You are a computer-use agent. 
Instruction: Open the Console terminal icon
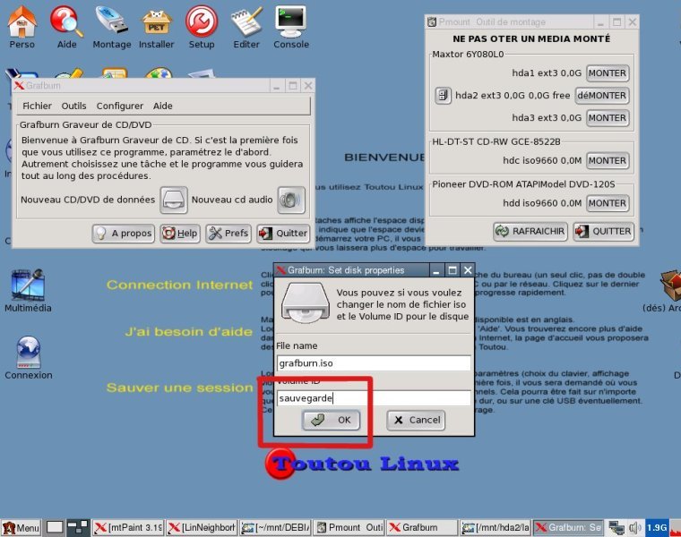(x=290, y=21)
